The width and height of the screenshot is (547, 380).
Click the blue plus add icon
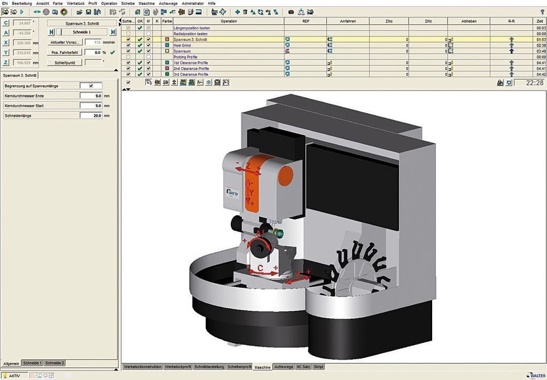[x=237, y=11]
